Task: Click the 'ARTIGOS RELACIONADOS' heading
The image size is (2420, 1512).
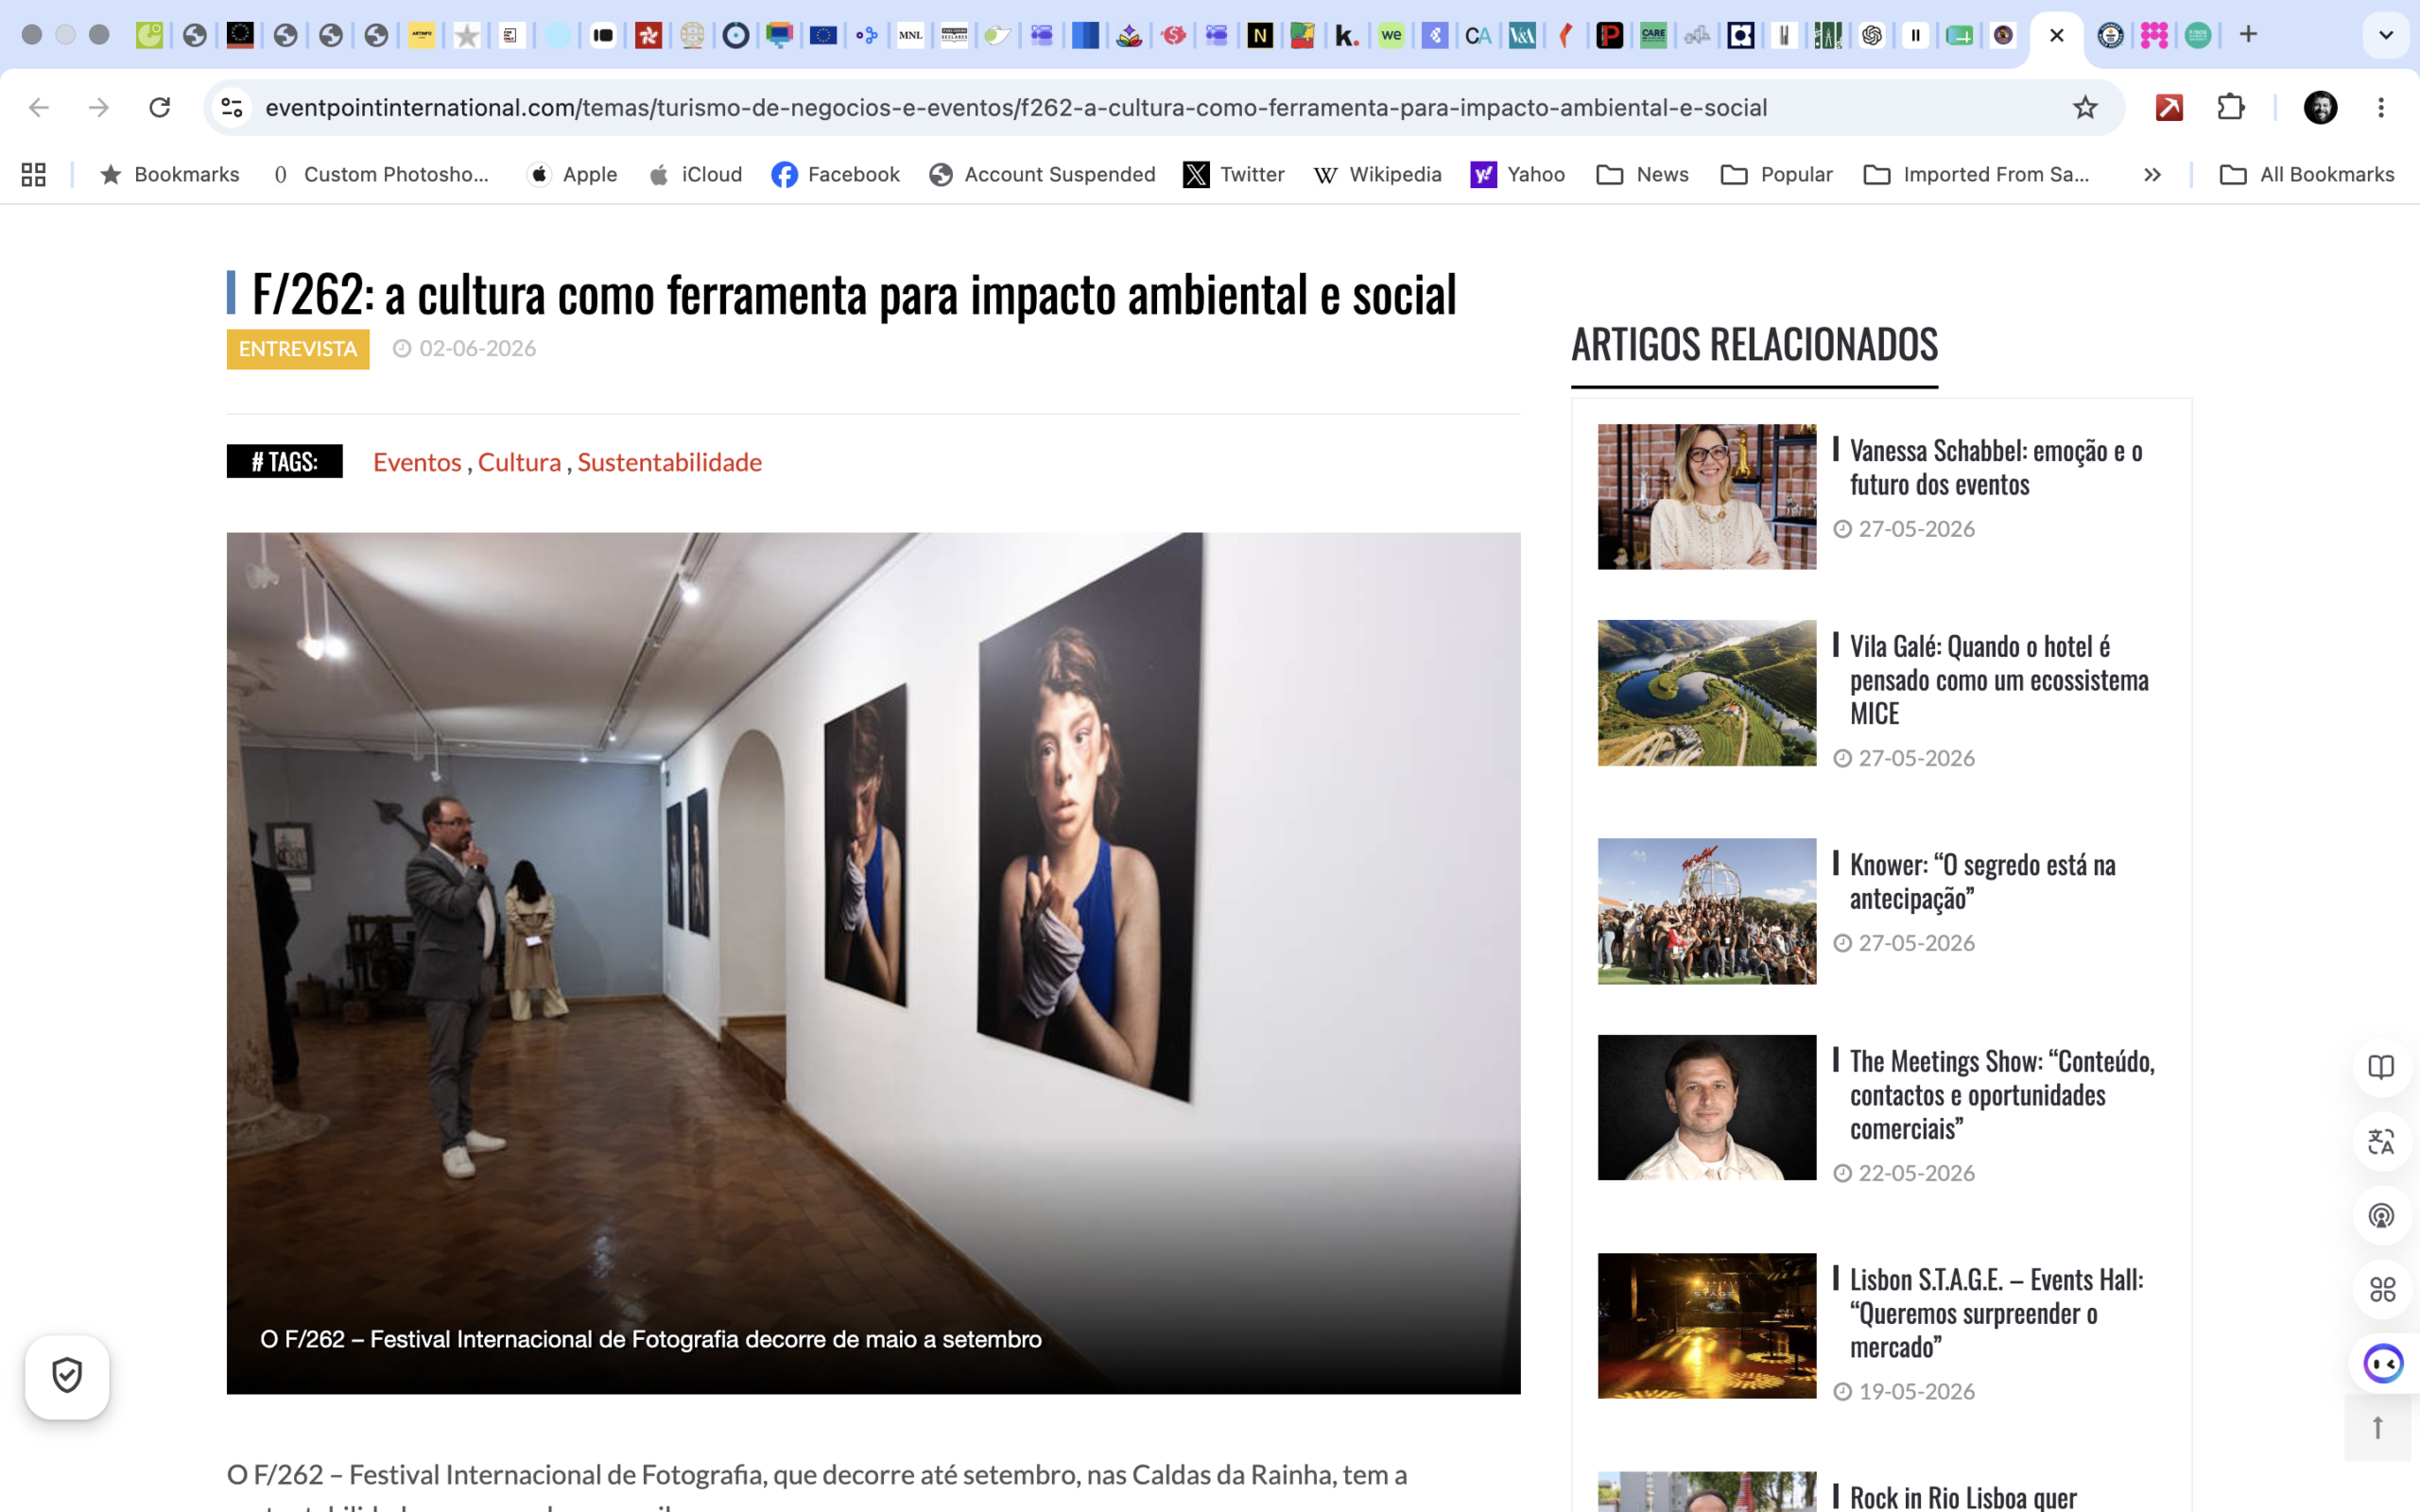Action: tap(1754, 345)
